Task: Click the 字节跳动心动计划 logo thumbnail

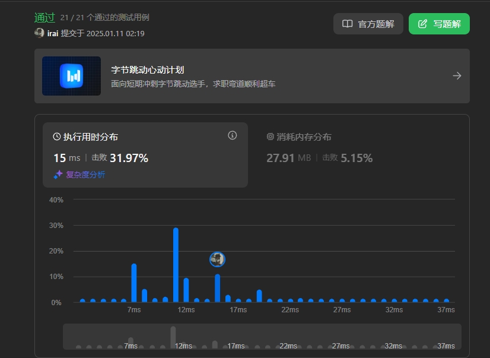Action: (71, 76)
